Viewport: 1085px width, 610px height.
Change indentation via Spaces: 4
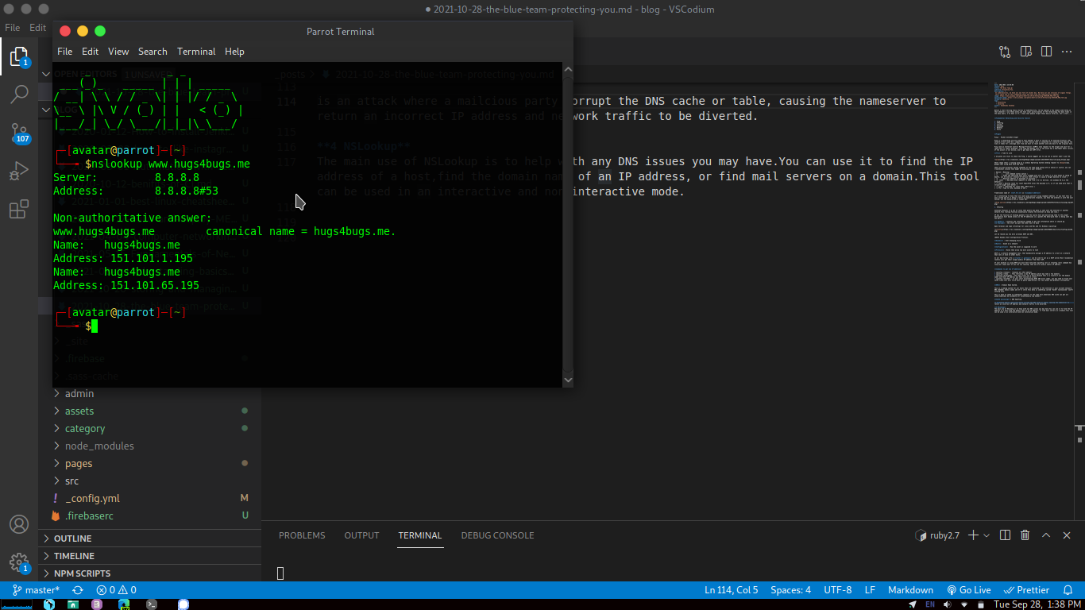[x=790, y=590]
